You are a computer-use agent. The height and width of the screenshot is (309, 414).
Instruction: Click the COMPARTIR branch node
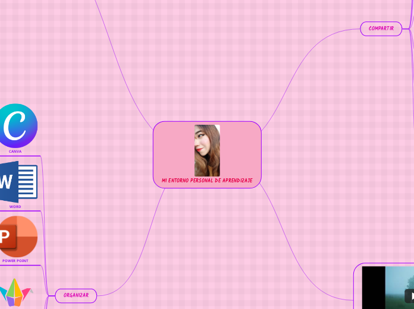381,29
